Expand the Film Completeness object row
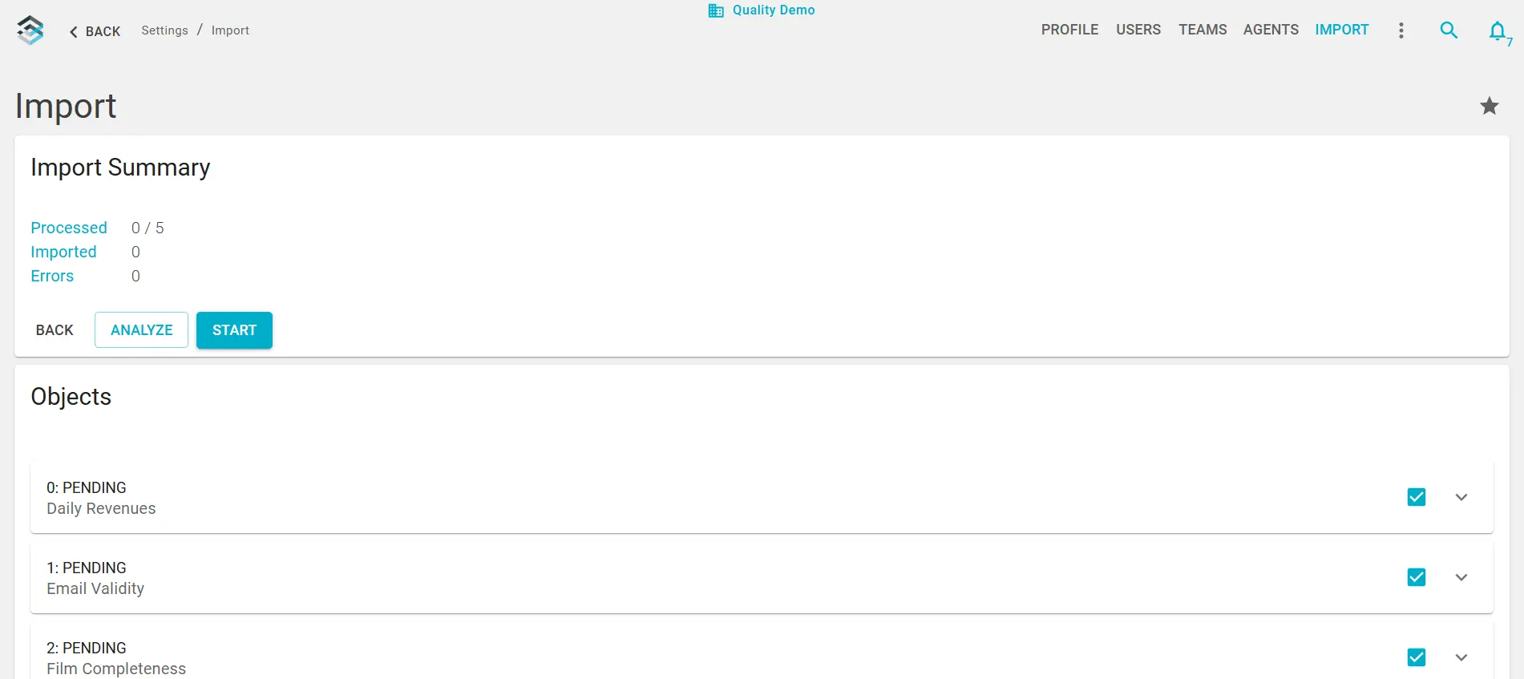Image resolution: width=1524 pixels, height=679 pixels. pos(1461,657)
